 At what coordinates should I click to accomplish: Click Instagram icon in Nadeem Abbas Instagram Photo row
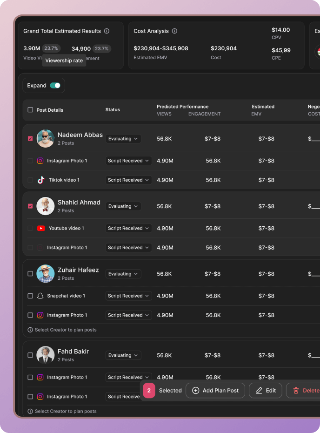coord(40,161)
